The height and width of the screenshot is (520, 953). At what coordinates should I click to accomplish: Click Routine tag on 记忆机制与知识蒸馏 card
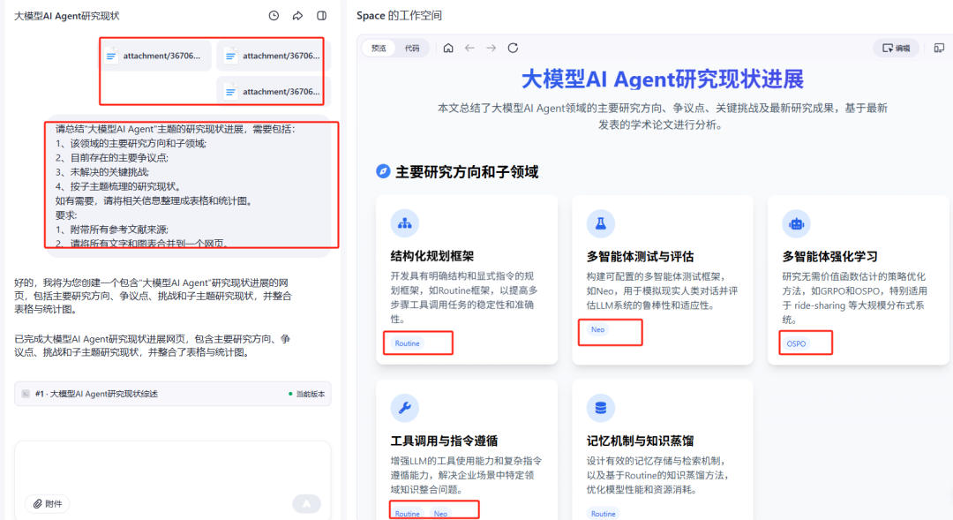[603, 514]
